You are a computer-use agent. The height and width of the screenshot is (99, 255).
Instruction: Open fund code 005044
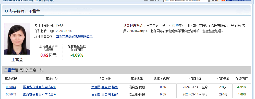[11, 87]
